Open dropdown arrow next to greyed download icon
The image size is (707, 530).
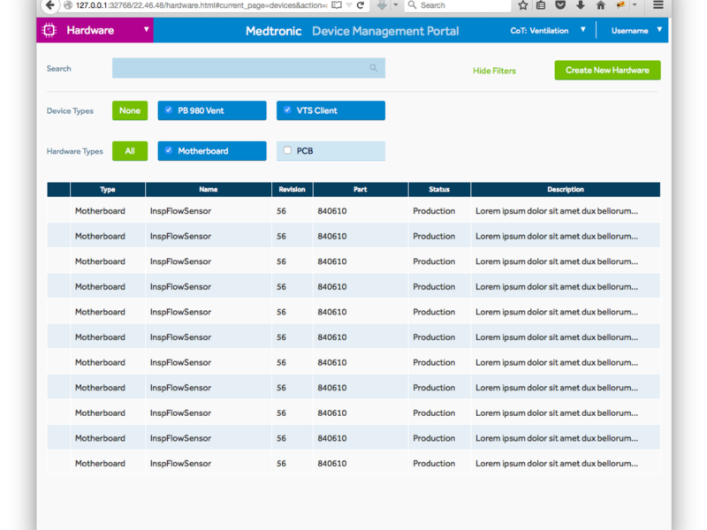pos(395,5)
